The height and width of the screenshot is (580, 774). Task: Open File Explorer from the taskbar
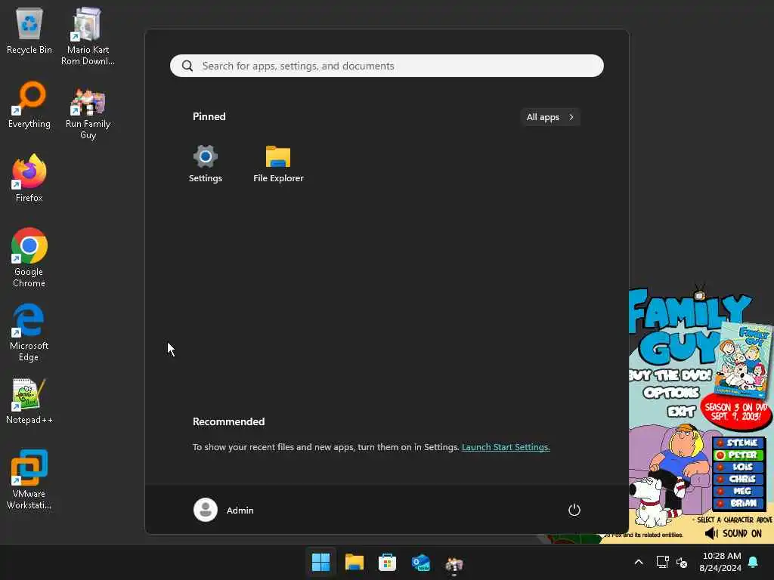354,562
